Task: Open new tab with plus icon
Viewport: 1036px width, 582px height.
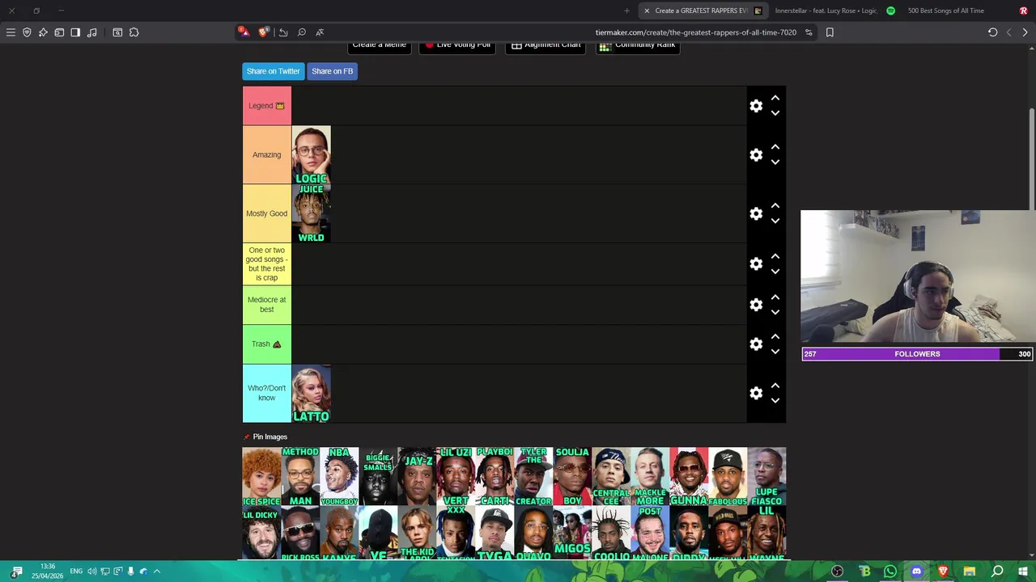Action: pyautogui.click(x=626, y=11)
